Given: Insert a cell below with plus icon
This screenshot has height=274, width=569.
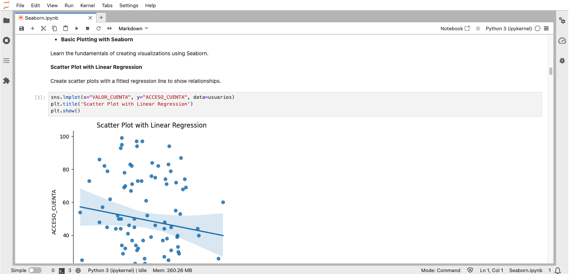Looking at the screenshot, I should (33, 28).
